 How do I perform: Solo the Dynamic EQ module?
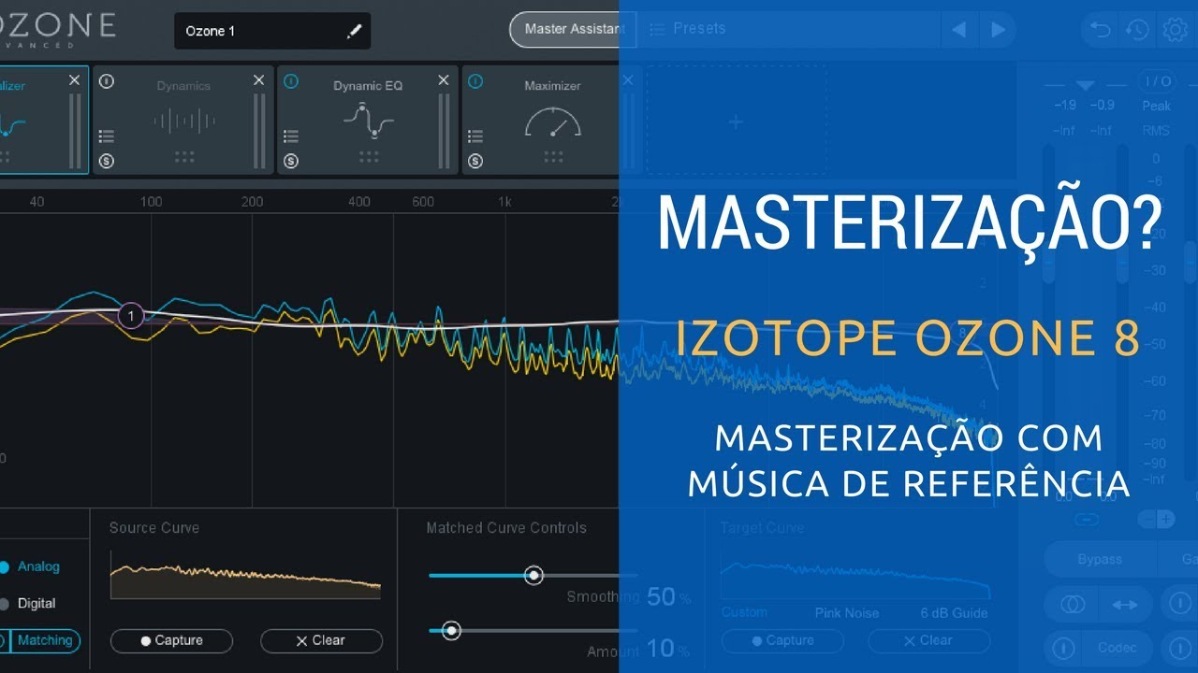pyautogui.click(x=291, y=161)
